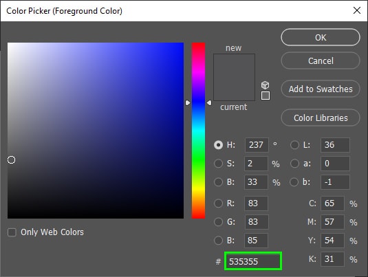Click the OK button
The height and width of the screenshot is (277, 368).
(x=321, y=37)
